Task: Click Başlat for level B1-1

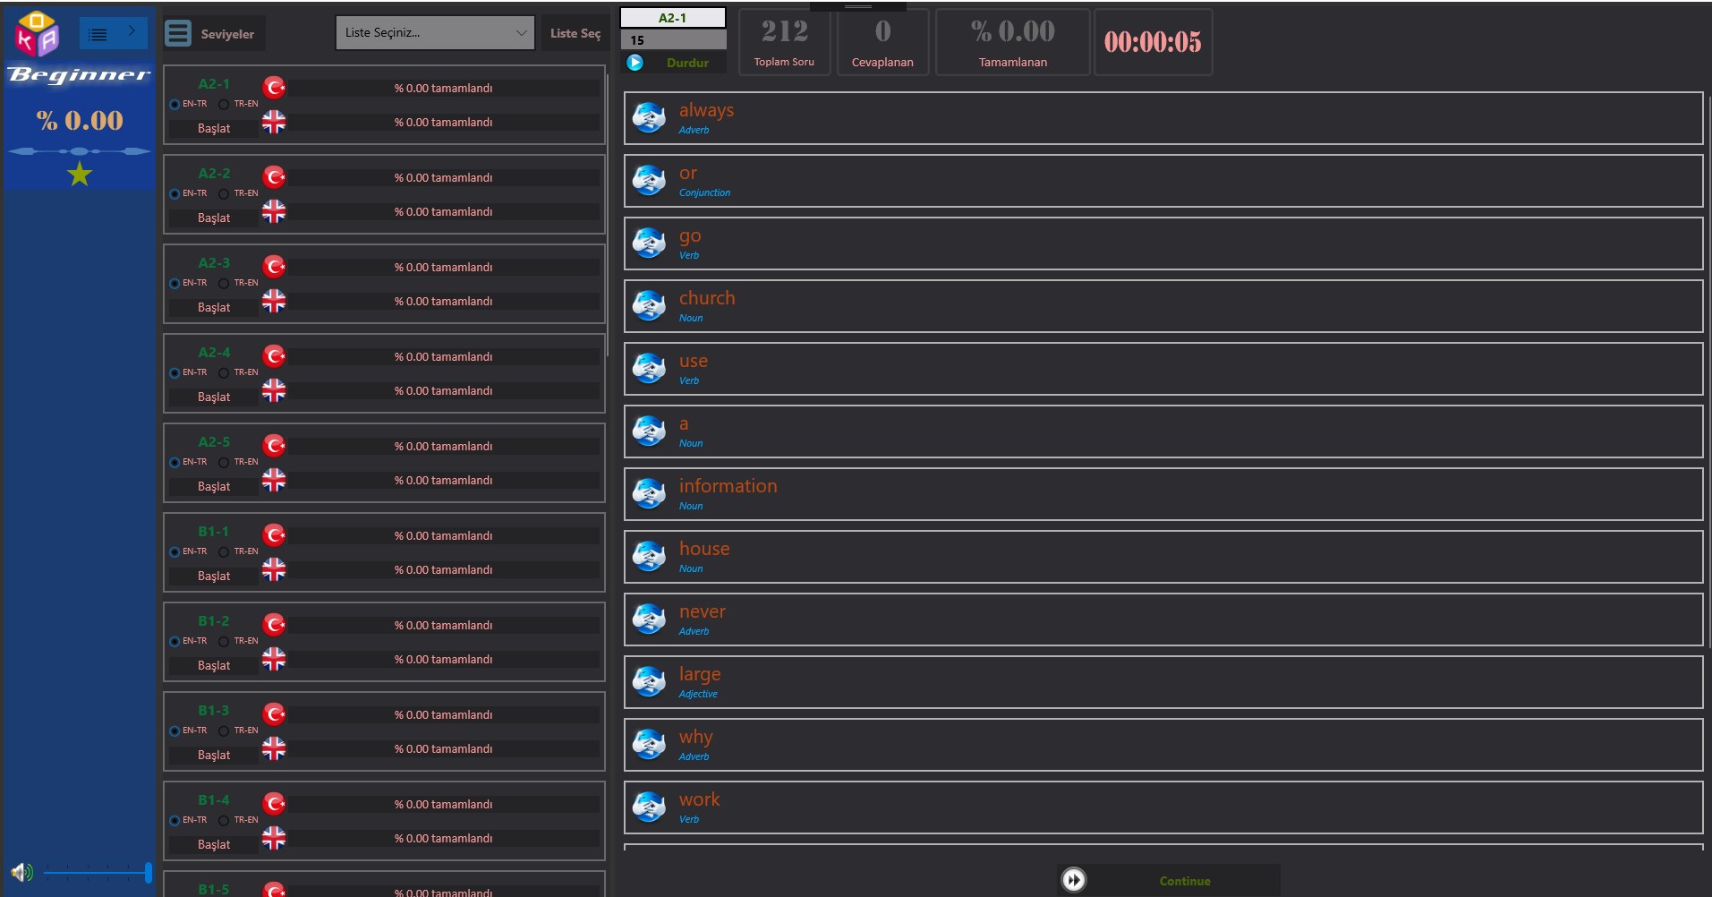Action: tap(214, 576)
